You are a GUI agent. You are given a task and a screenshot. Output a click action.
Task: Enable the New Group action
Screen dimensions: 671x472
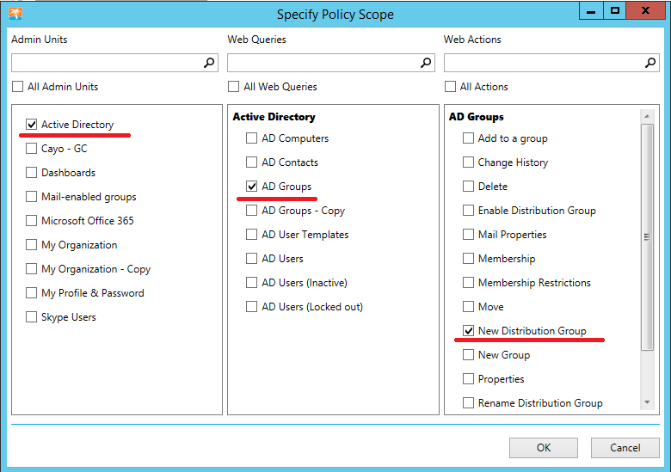point(469,355)
